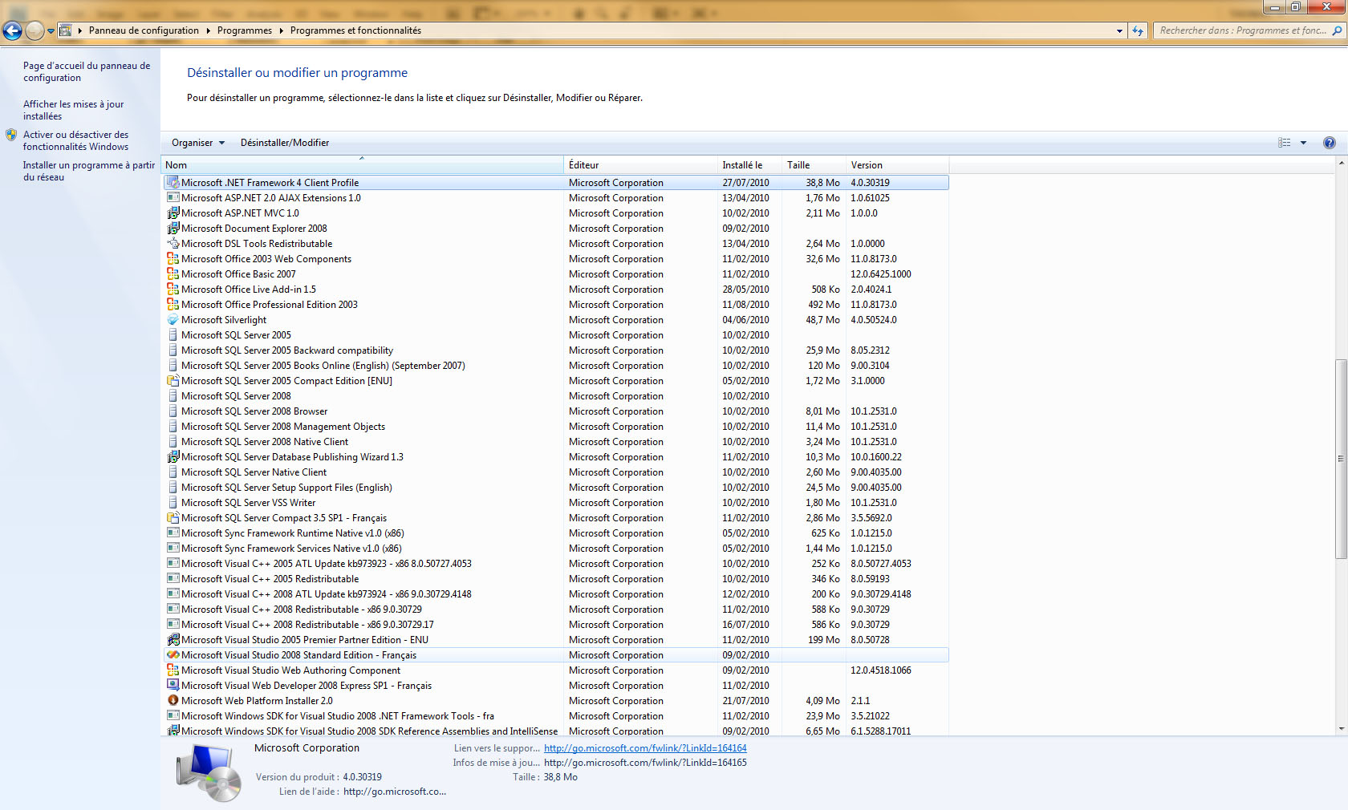Click 'Programmes' breadcrumb segment
This screenshot has height=810, width=1348.
(244, 30)
